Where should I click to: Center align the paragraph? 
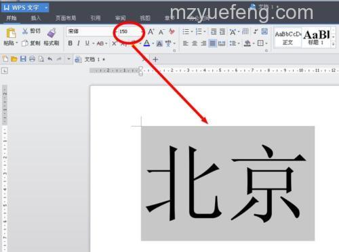(195, 43)
